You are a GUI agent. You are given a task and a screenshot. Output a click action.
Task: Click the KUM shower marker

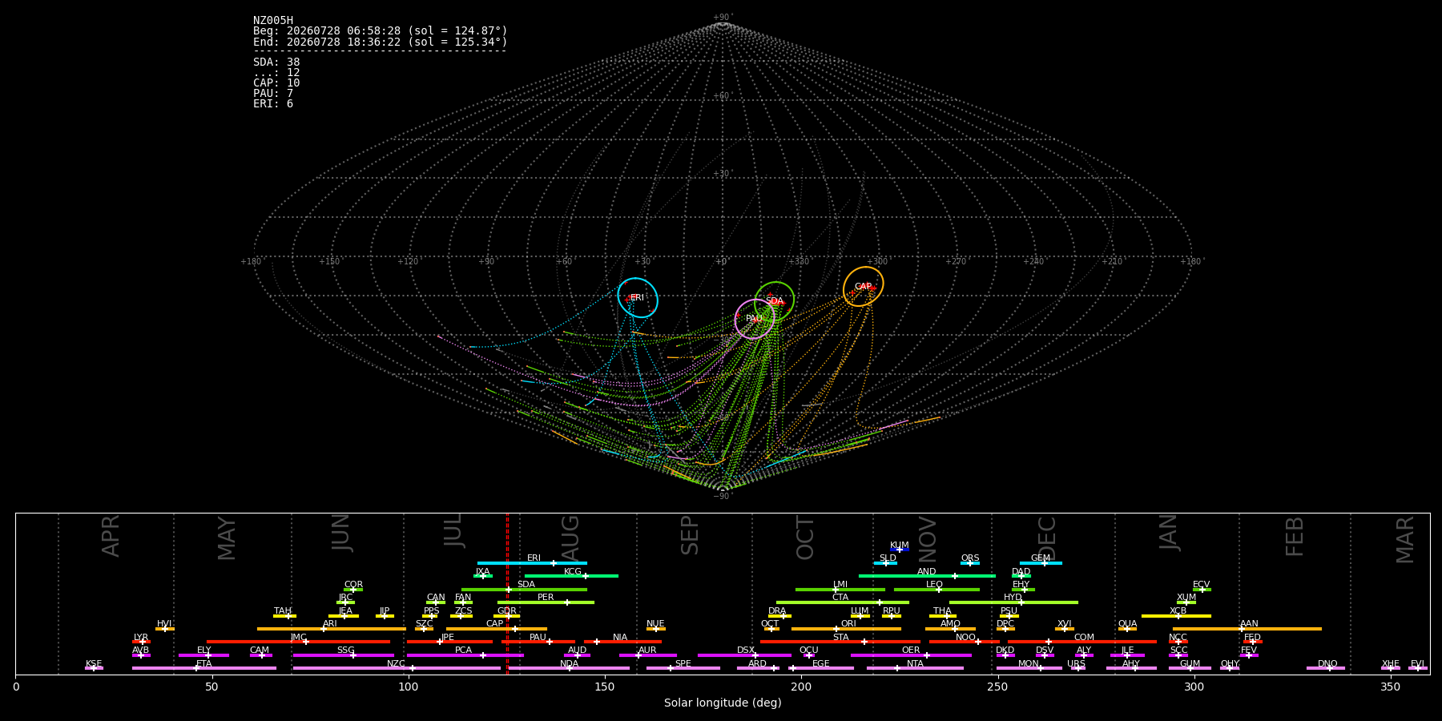pyautogui.click(x=900, y=550)
